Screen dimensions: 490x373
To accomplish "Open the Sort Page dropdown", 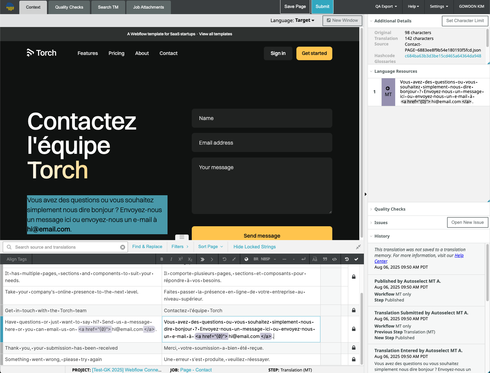I will (211, 247).
